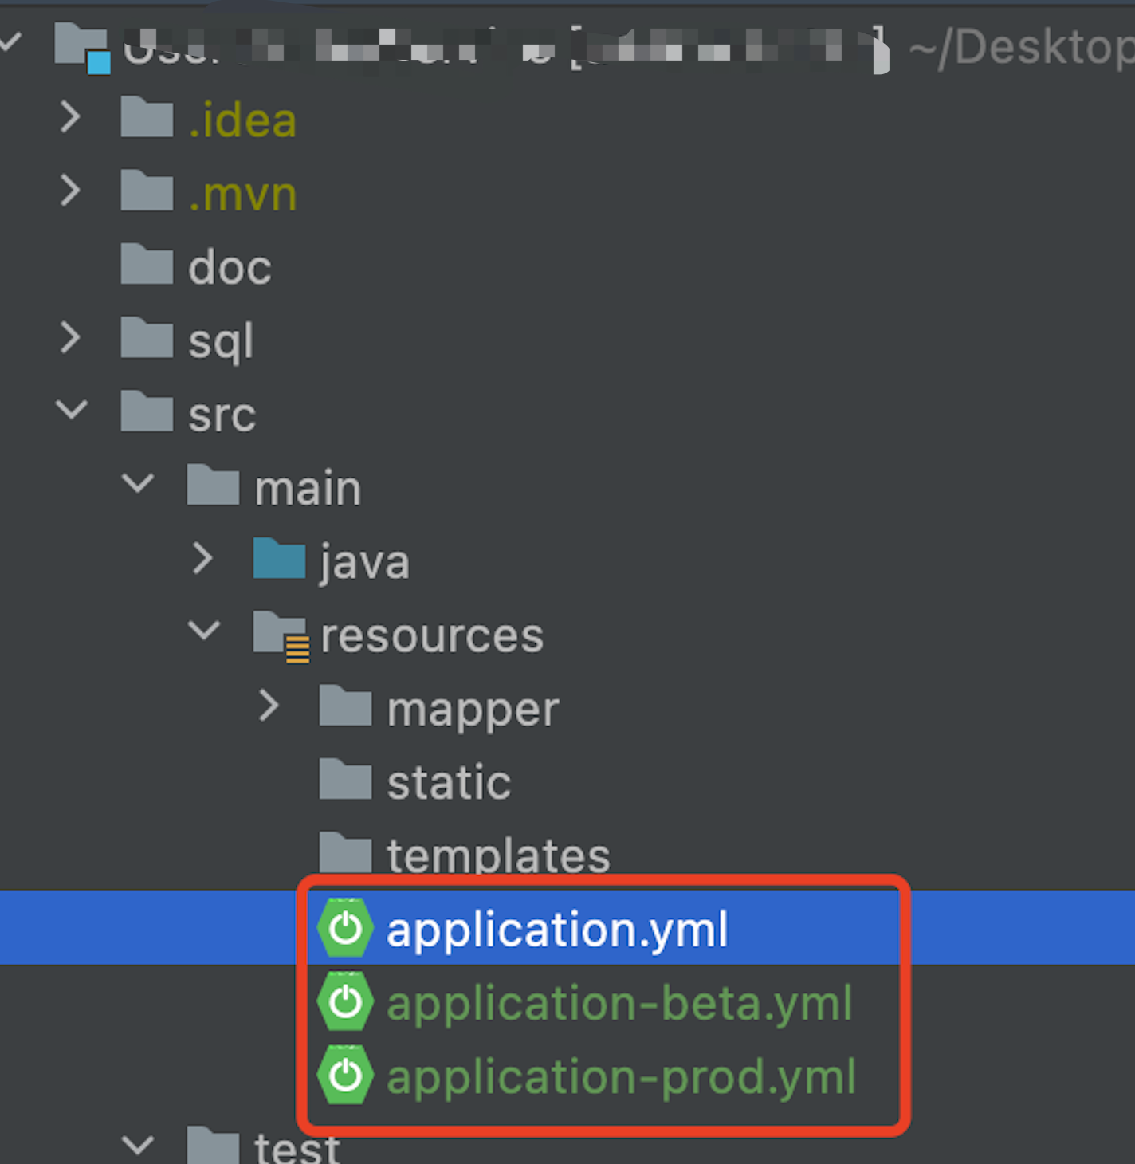Viewport: 1135px width, 1164px height.
Task: Expand the .idea folder
Action: (x=71, y=116)
